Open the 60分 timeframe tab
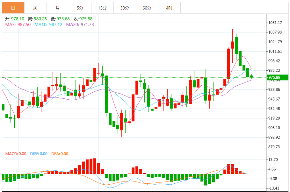Viewport: 290px width, 192px height. click(x=147, y=8)
